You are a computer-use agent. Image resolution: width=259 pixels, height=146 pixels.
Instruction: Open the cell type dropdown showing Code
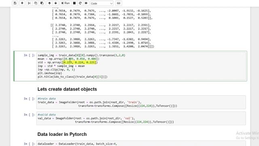pyautogui.click(x=102, y=3)
